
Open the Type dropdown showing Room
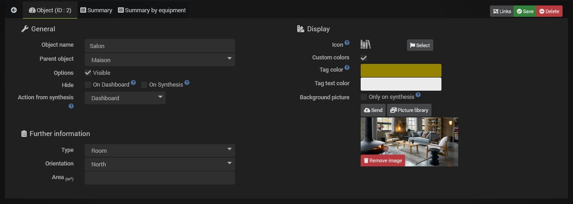[160, 151]
